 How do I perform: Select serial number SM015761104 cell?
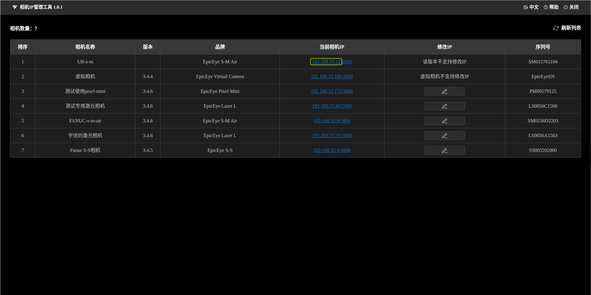coord(542,62)
